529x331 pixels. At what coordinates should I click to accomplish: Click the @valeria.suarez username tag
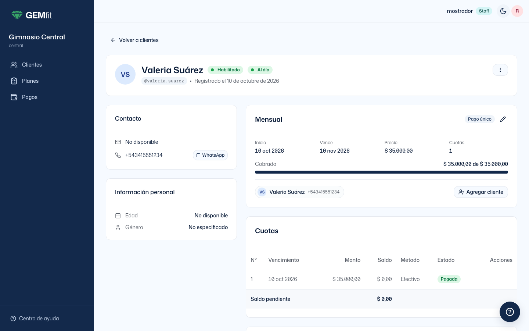coord(164,81)
